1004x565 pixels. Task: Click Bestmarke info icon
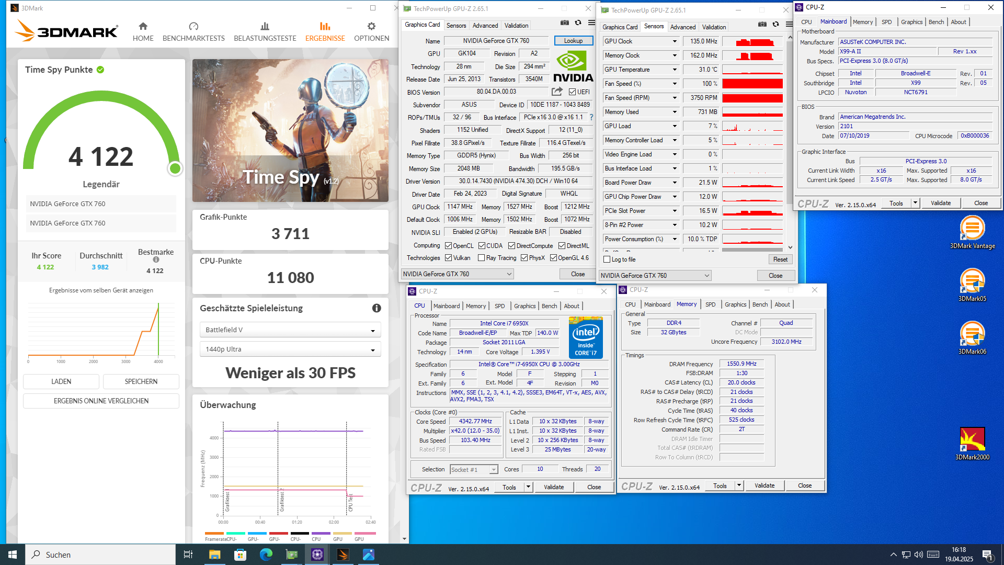(x=156, y=260)
